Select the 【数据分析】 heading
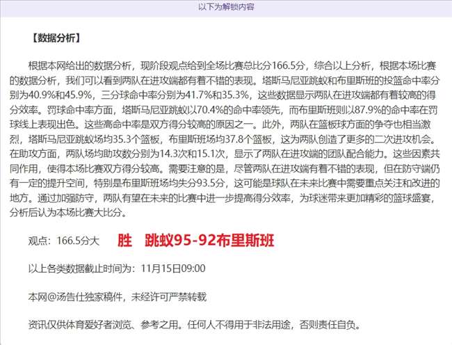The width and height of the screenshot is (452, 345). click(56, 38)
